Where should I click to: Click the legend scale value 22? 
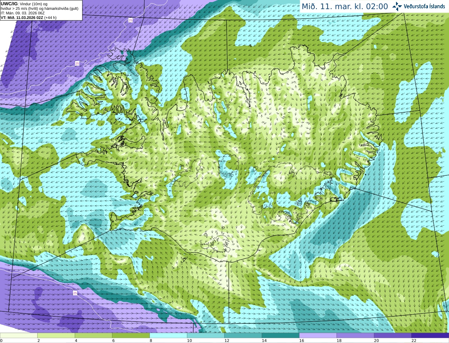tap(414, 341)
